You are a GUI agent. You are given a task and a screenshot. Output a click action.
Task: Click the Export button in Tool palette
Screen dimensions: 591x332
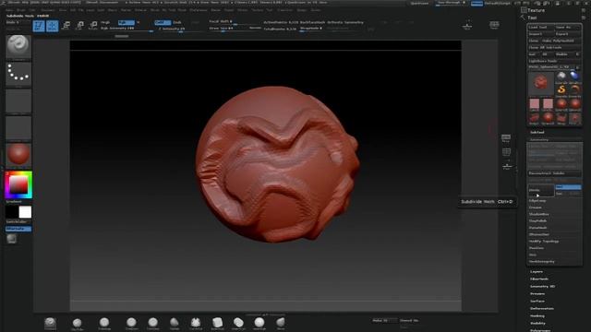(568, 34)
